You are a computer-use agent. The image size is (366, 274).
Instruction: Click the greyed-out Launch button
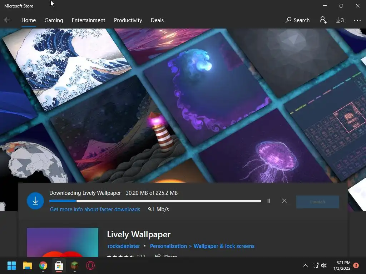(317, 202)
